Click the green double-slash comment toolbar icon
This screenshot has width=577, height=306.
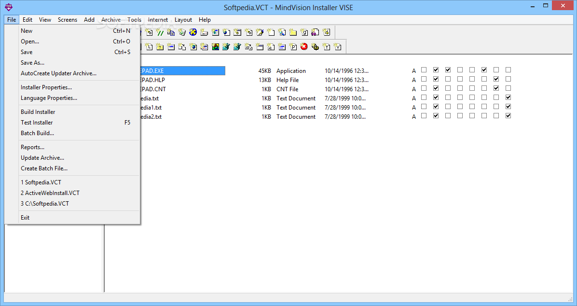click(x=160, y=32)
